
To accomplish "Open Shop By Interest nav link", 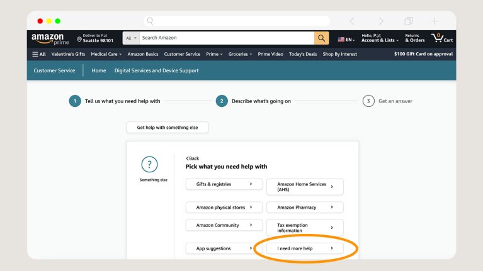I will click(340, 54).
